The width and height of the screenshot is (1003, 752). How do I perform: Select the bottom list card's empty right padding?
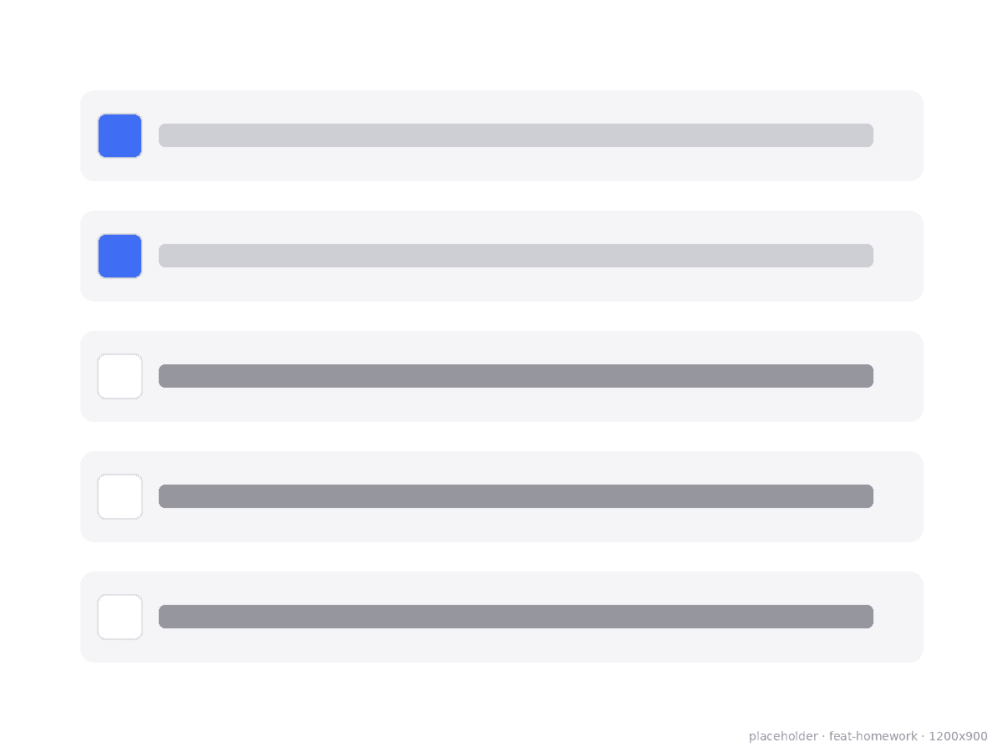(899, 617)
